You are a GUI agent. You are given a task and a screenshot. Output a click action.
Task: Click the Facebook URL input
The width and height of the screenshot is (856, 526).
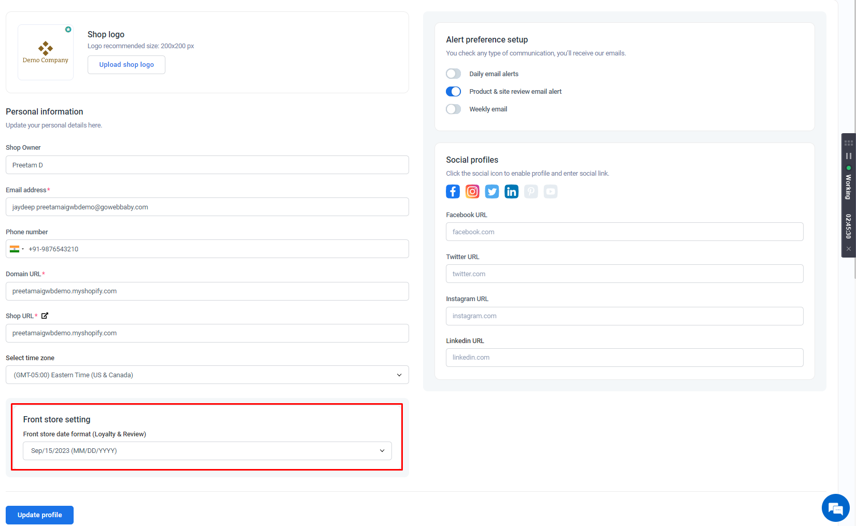(625, 232)
